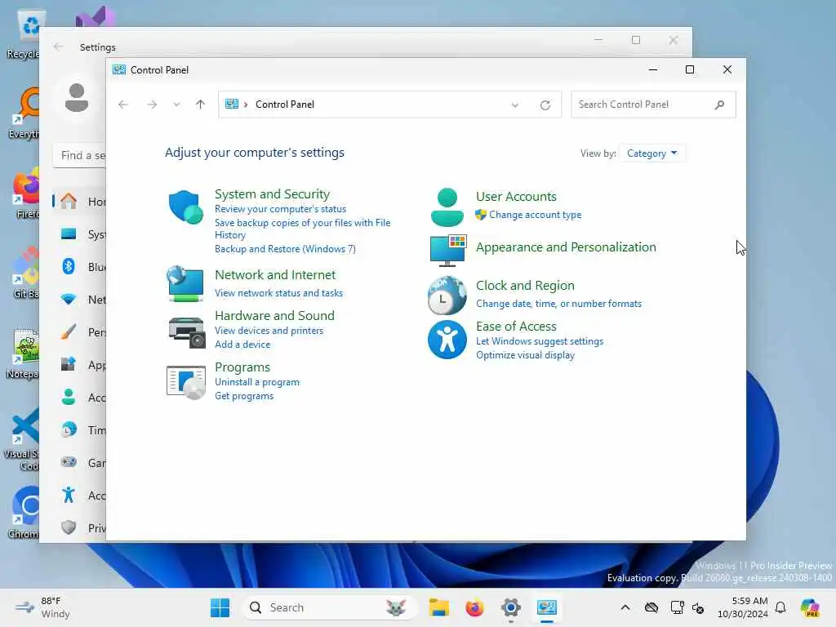Click Add a device link

pos(242,345)
